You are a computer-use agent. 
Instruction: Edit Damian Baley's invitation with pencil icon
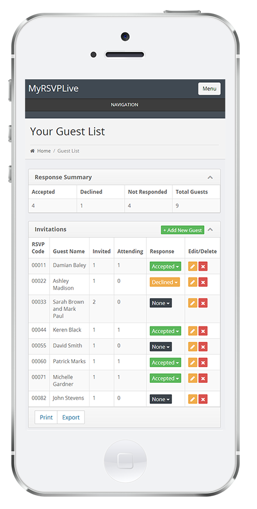click(x=192, y=267)
